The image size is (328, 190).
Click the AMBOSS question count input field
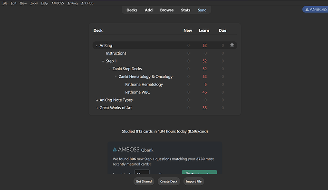pos(142,173)
